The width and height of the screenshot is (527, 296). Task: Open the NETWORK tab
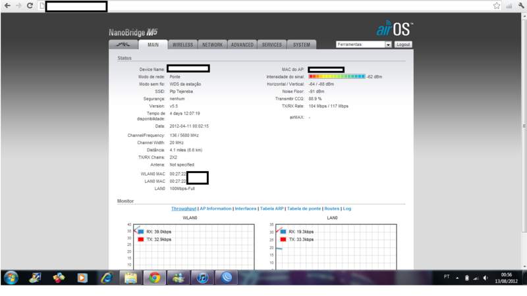pyautogui.click(x=212, y=45)
